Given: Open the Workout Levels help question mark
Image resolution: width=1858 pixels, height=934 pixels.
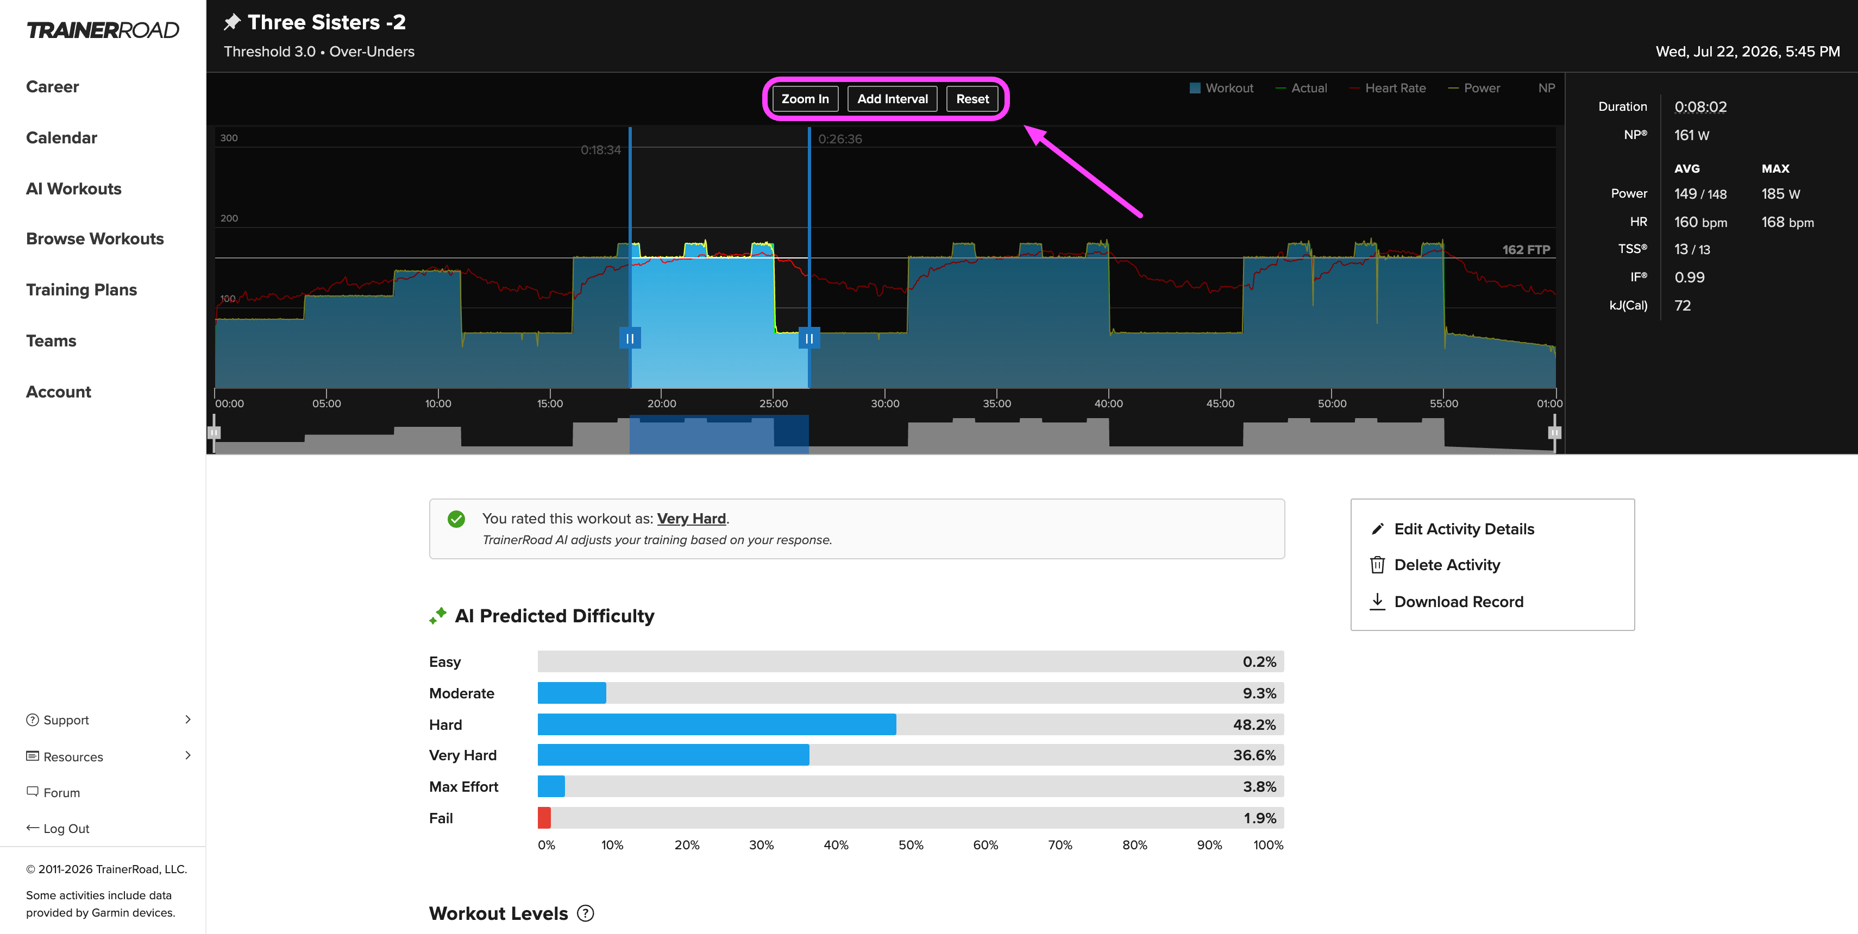Looking at the screenshot, I should click(x=586, y=913).
